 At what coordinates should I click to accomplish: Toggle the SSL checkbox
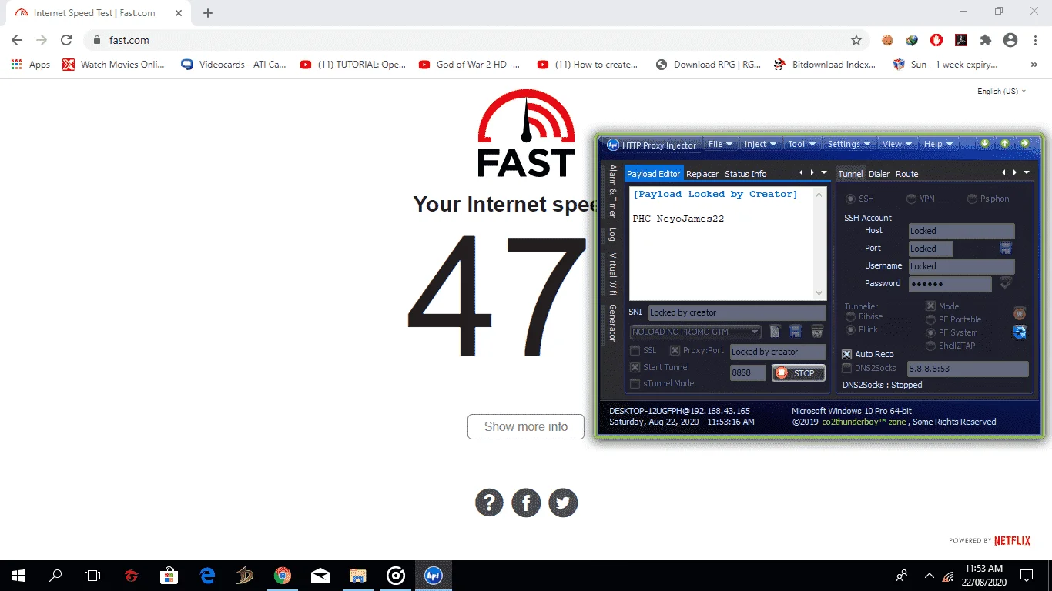tap(635, 351)
